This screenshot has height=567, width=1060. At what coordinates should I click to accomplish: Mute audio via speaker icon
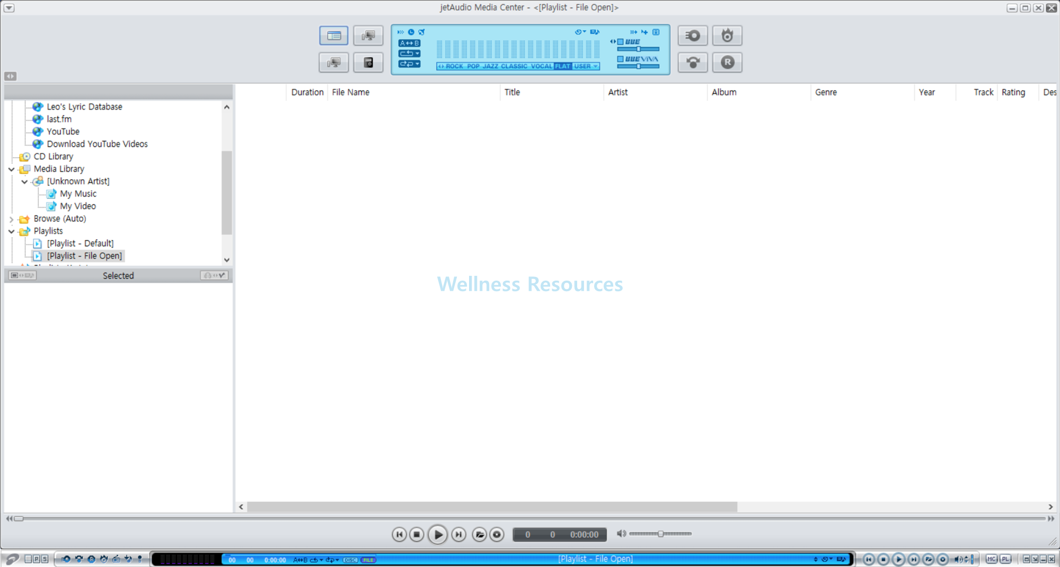[x=621, y=534]
